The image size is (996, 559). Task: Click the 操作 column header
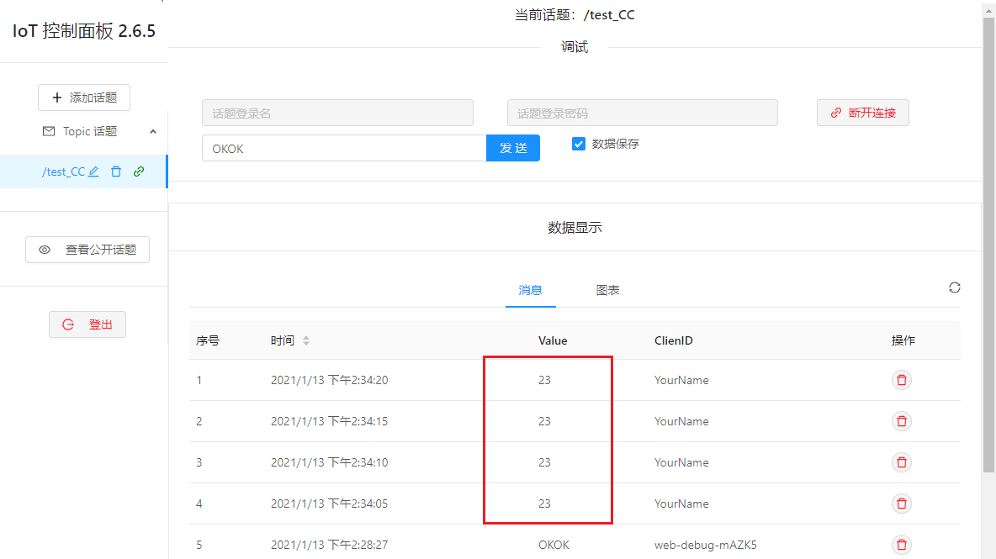coord(903,340)
